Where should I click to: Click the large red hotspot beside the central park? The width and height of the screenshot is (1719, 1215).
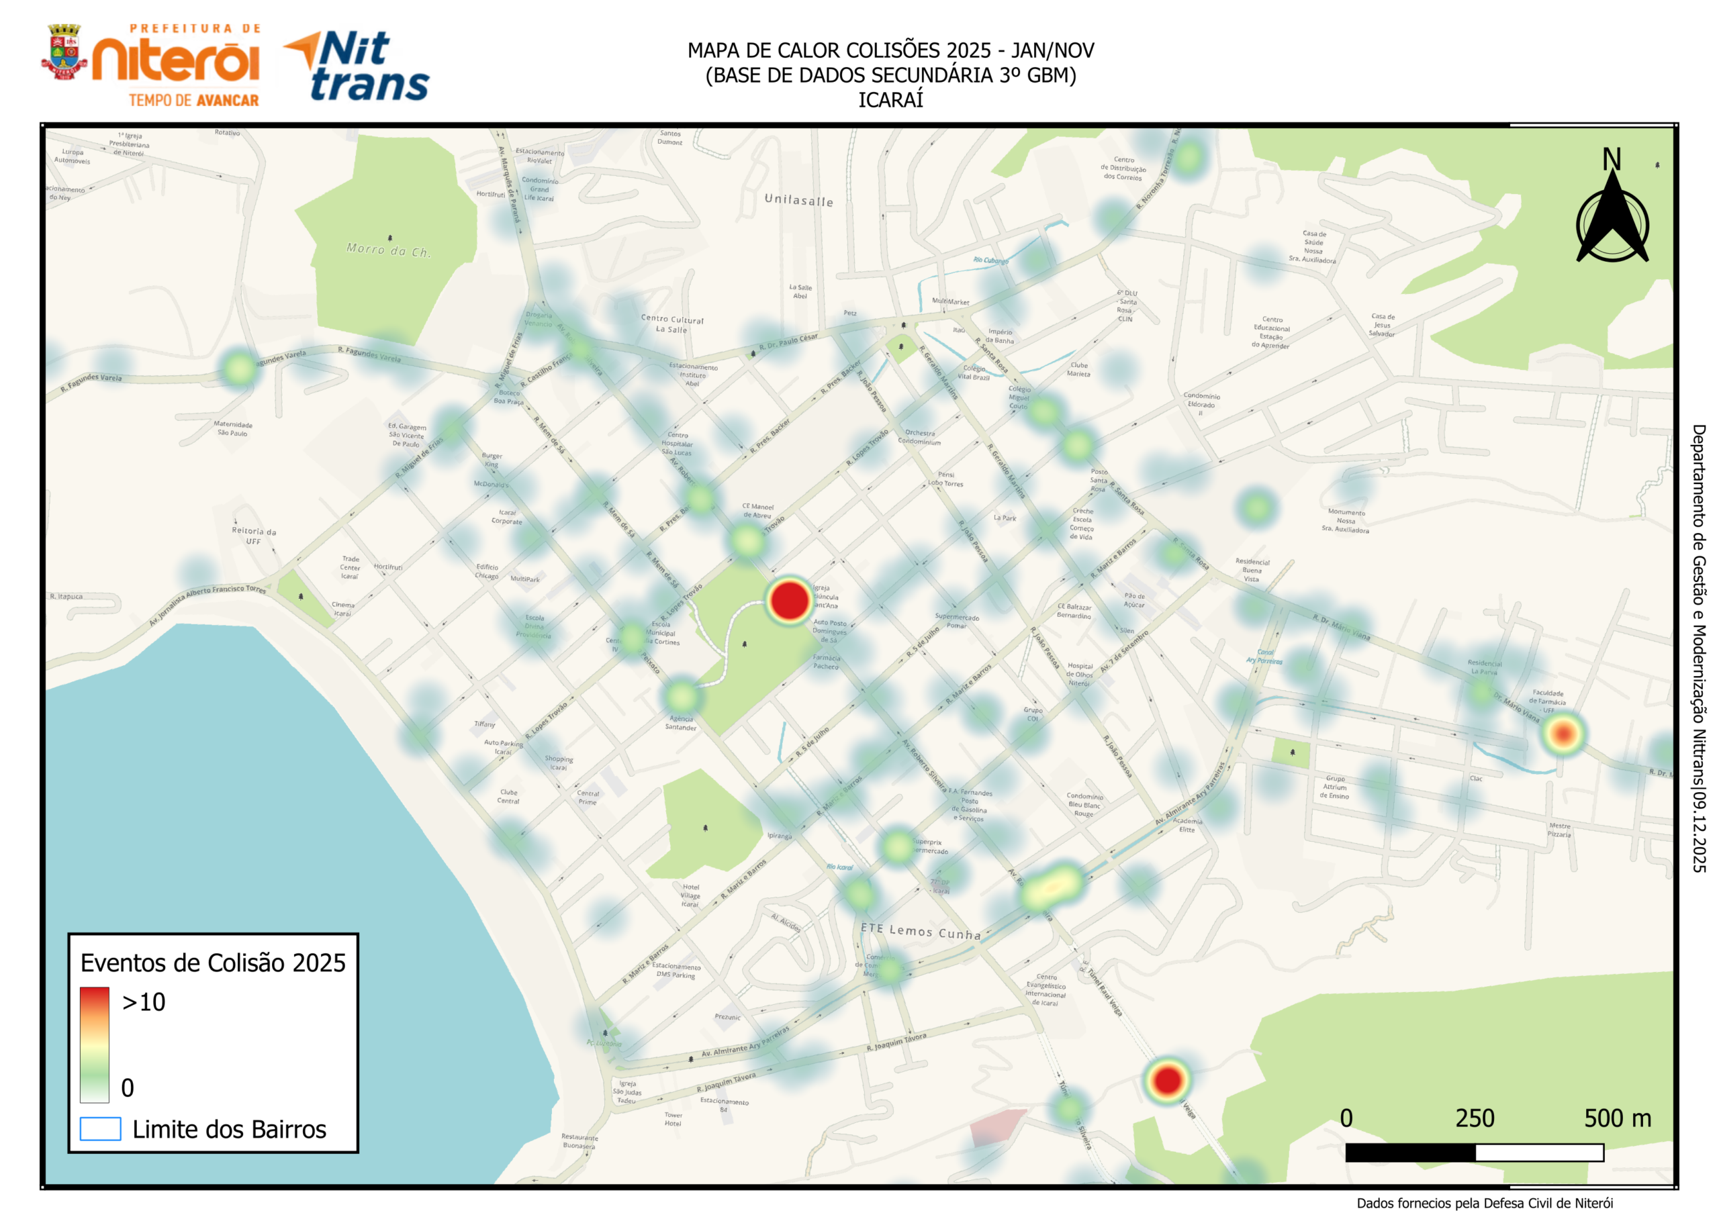(789, 600)
